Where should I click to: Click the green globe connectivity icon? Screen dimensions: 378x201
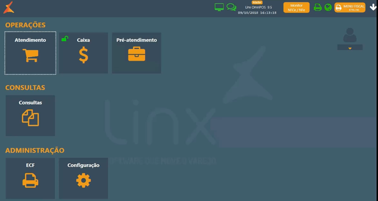[x=328, y=7]
